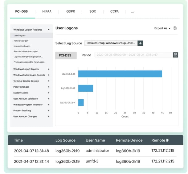Sort by User Name column header
The image size is (188, 174).
[x=95, y=140]
